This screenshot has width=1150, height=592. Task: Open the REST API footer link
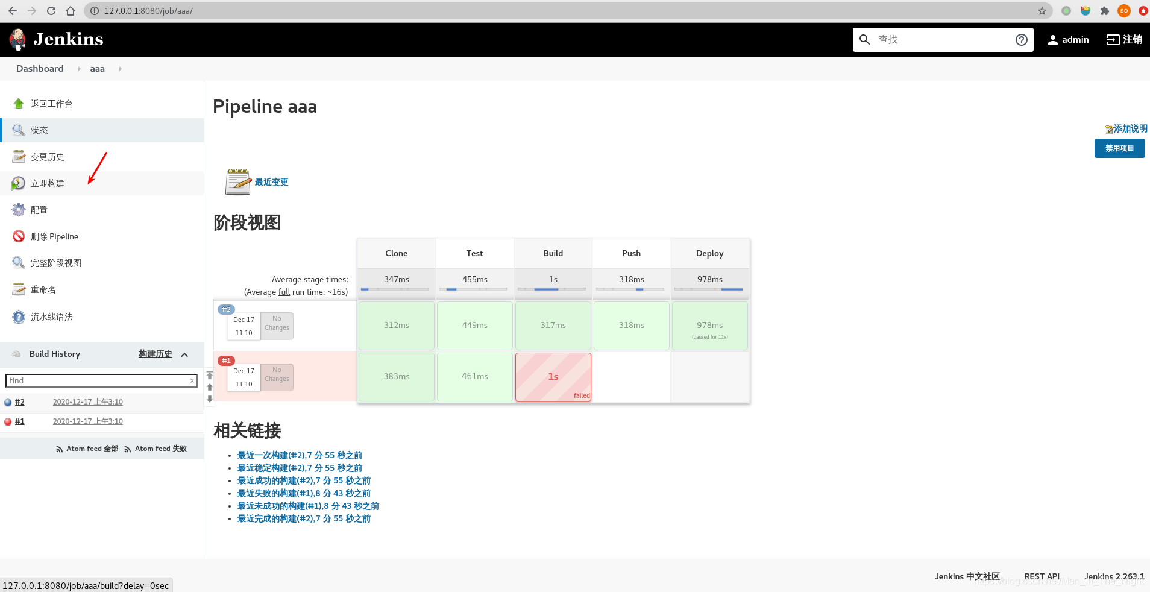point(1042,576)
